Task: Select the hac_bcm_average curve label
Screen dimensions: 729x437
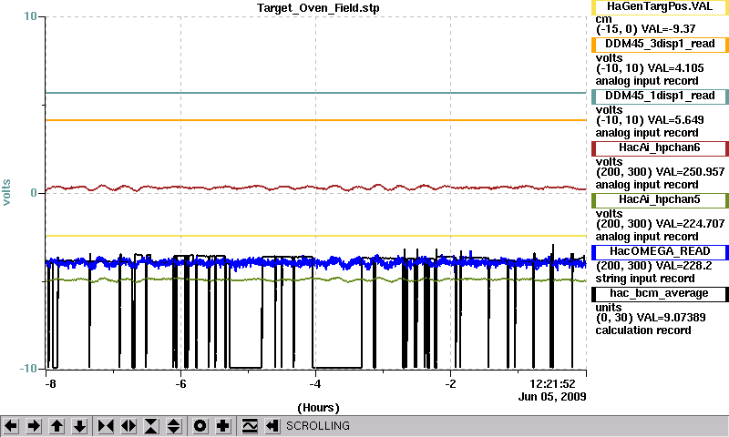Action: pyautogui.click(x=660, y=294)
